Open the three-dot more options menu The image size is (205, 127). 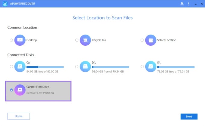(189, 4)
